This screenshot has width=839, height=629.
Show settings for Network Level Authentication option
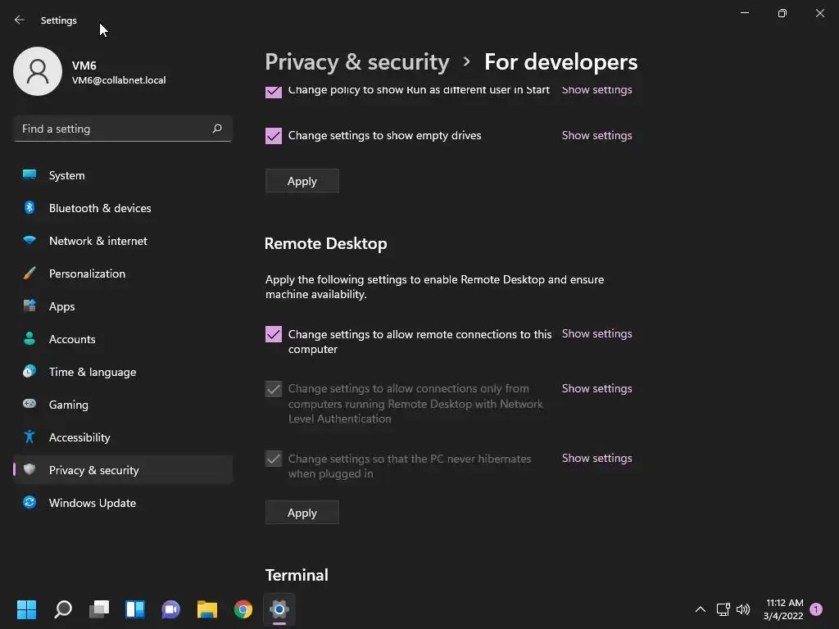(x=596, y=389)
